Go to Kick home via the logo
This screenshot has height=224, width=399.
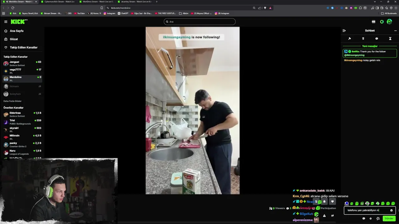pyautogui.click(x=19, y=21)
